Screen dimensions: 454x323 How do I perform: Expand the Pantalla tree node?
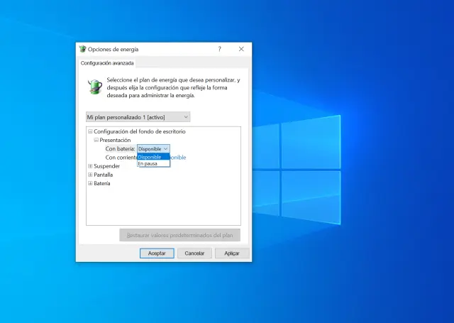[x=90, y=175]
